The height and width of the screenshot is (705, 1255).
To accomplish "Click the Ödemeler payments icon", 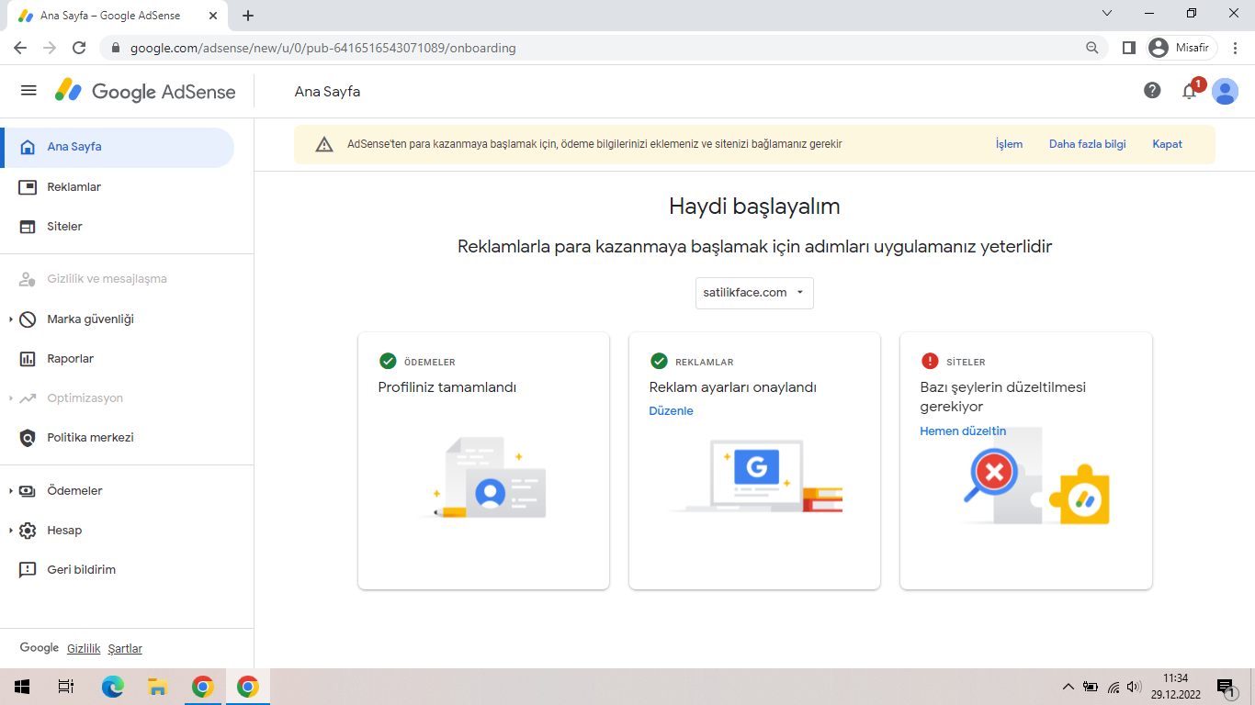I will [28, 491].
